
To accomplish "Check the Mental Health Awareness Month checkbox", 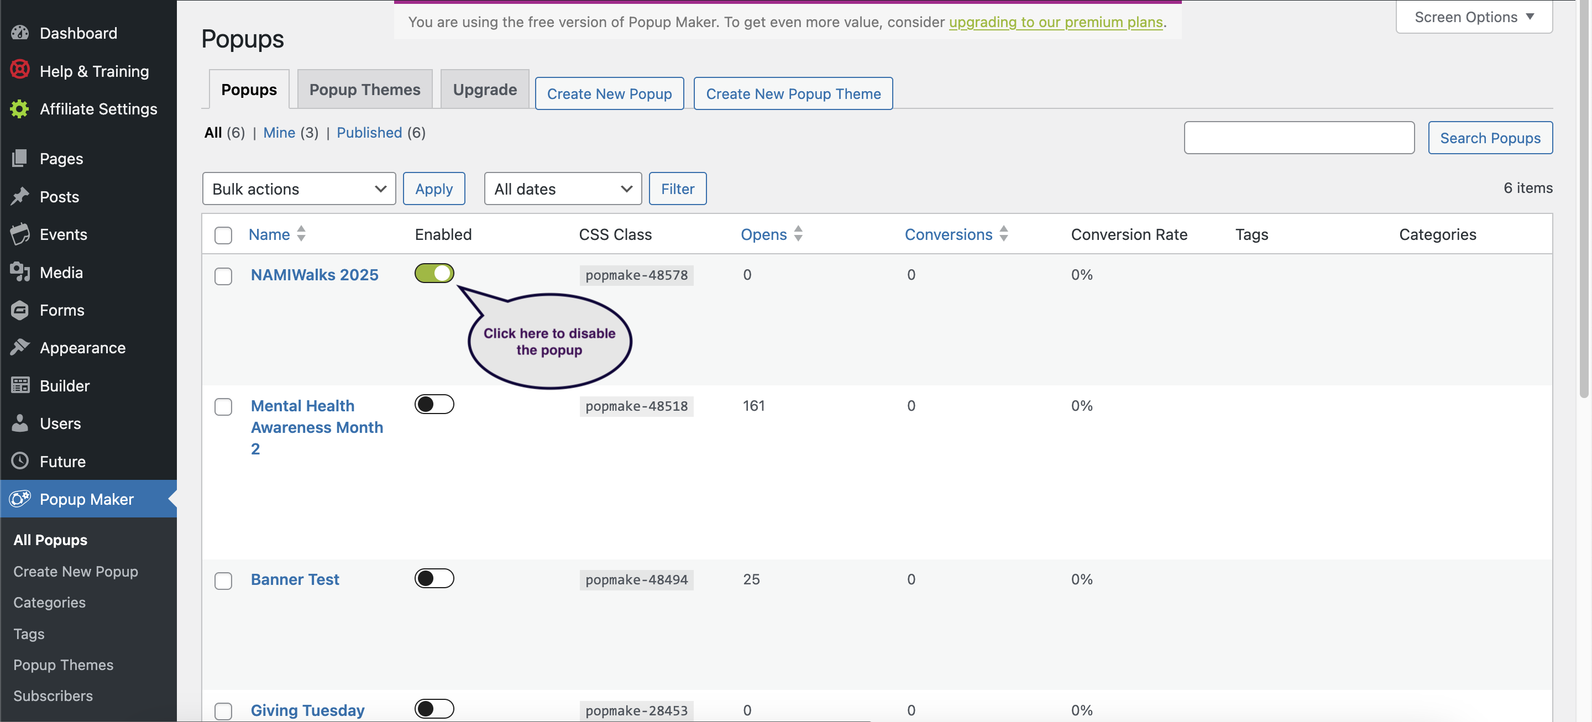I will click(223, 407).
